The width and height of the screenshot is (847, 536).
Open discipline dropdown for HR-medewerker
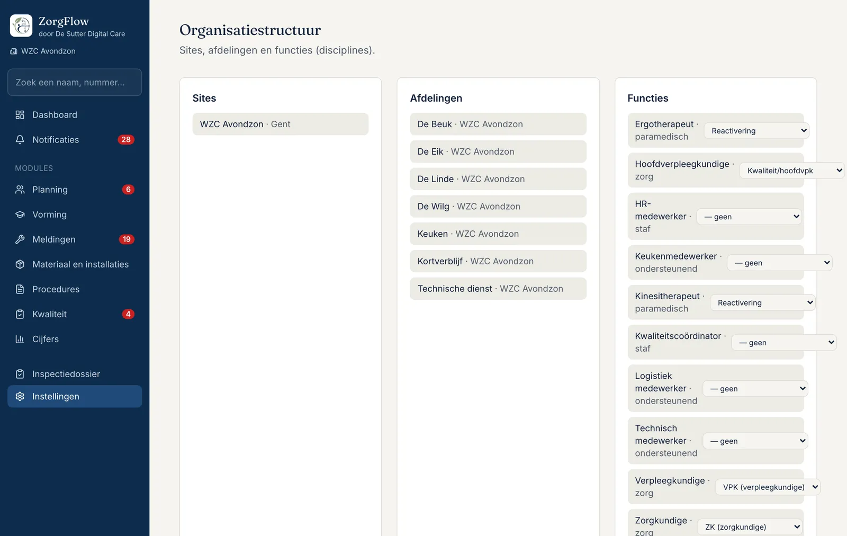(x=749, y=216)
